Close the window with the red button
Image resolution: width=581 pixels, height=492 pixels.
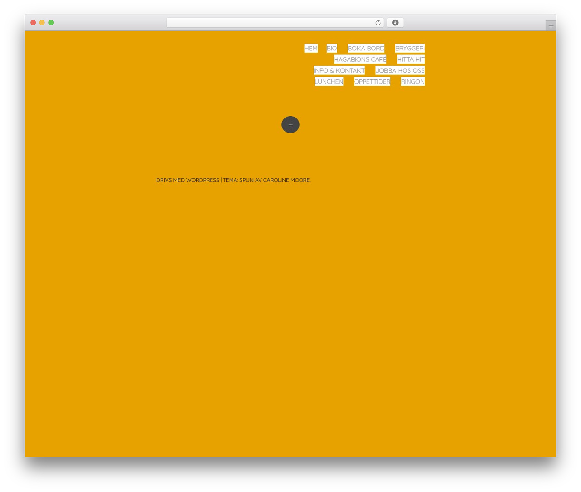pyautogui.click(x=33, y=23)
